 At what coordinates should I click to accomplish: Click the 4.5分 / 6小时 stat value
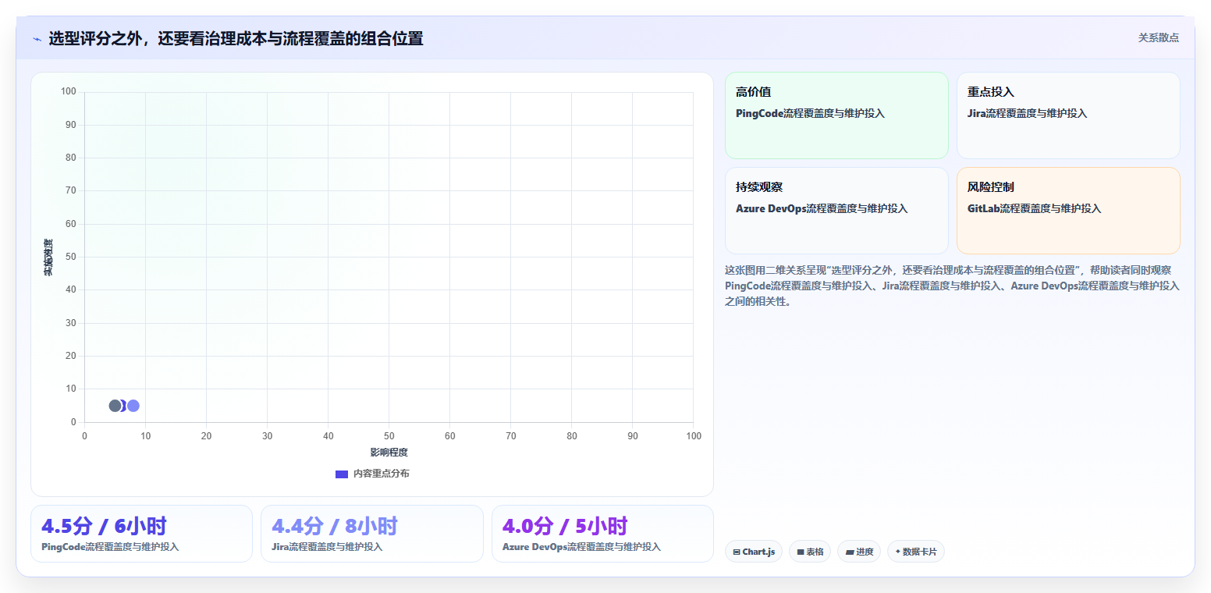(x=104, y=526)
